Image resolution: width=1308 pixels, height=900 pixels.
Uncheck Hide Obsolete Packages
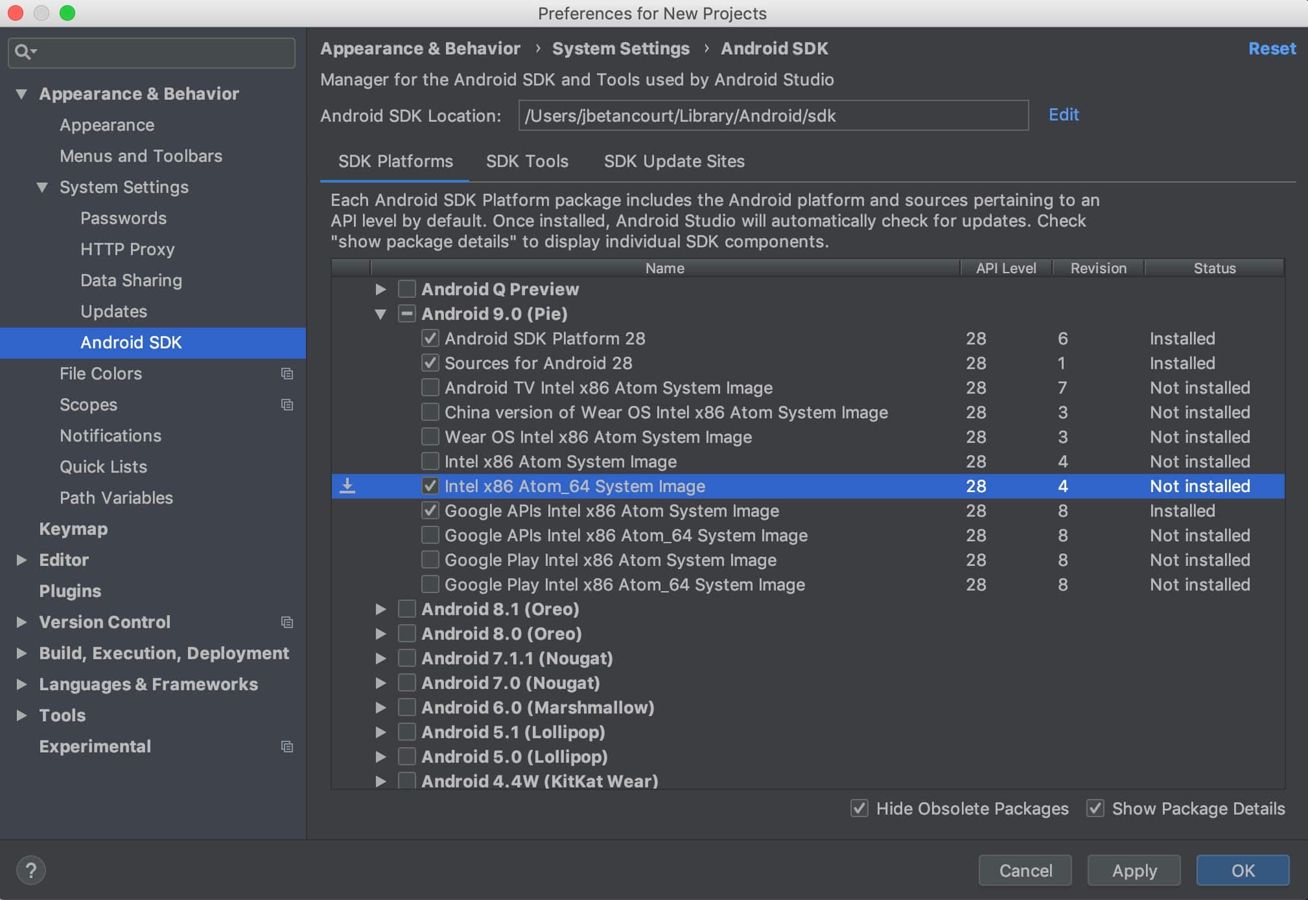[859, 808]
